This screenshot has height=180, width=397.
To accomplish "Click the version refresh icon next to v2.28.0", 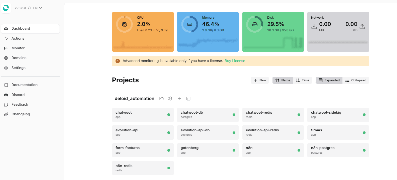I will 29,8.
